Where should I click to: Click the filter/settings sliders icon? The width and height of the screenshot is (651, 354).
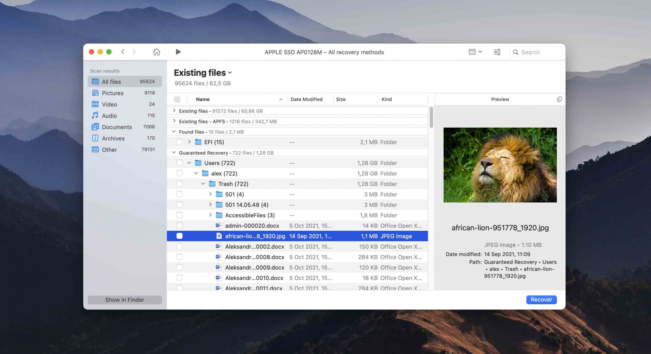point(497,52)
